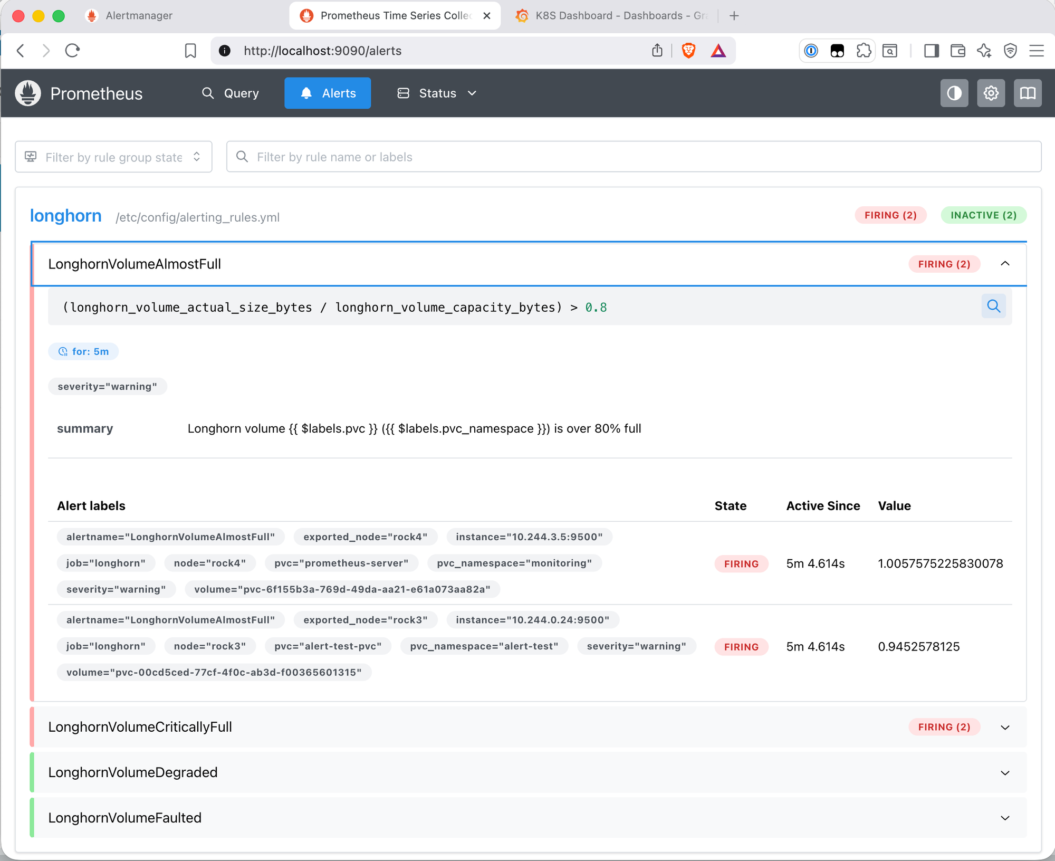Click the FIRING state badge for rock4 alert
Viewport: 1055px width, 861px height.
(x=741, y=564)
